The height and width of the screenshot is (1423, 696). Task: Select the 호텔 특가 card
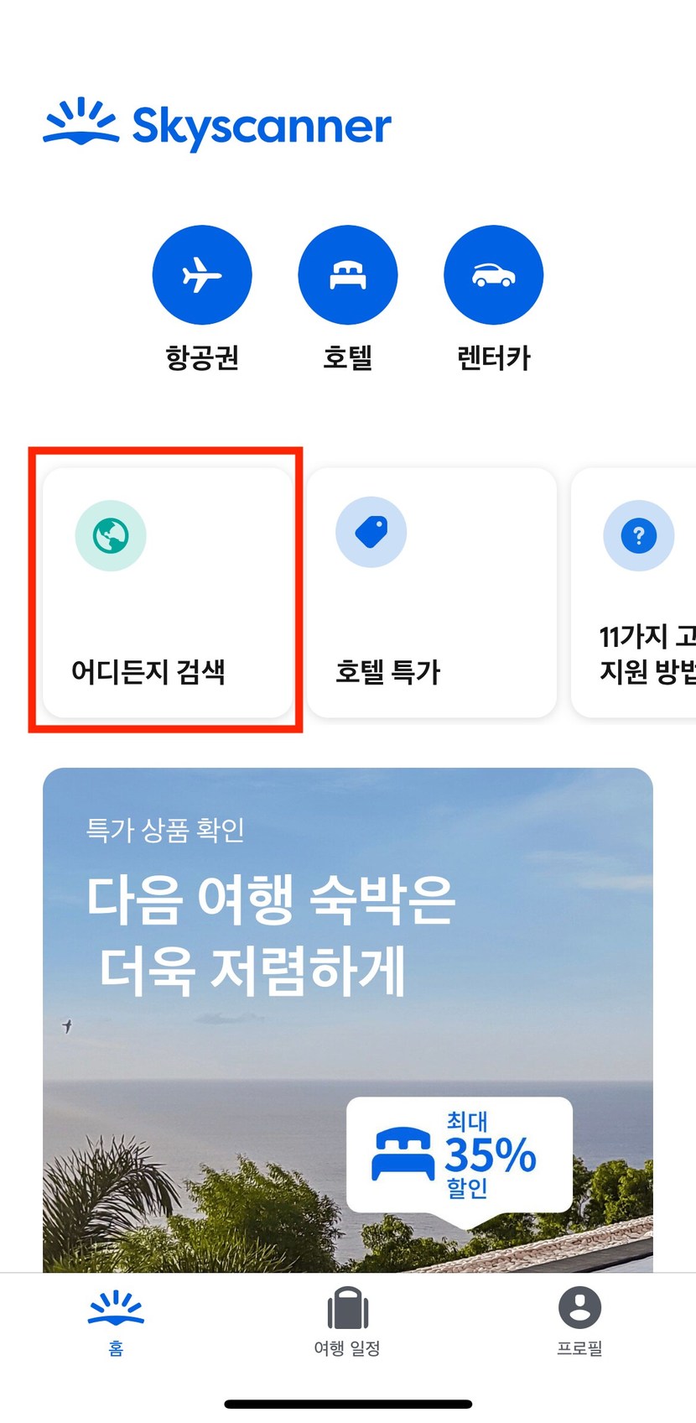pos(432,592)
